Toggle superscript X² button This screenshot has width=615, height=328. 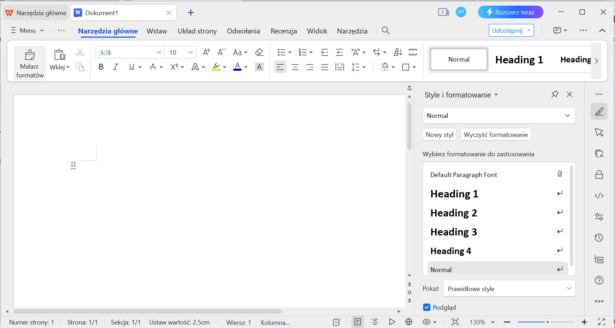(x=174, y=67)
